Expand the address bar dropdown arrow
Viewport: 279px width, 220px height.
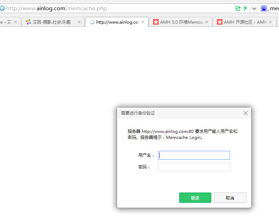[x=254, y=8]
